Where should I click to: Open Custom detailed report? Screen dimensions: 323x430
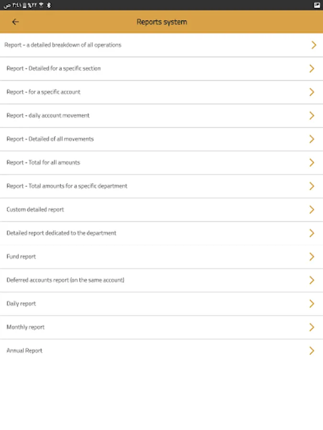click(x=35, y=210)
